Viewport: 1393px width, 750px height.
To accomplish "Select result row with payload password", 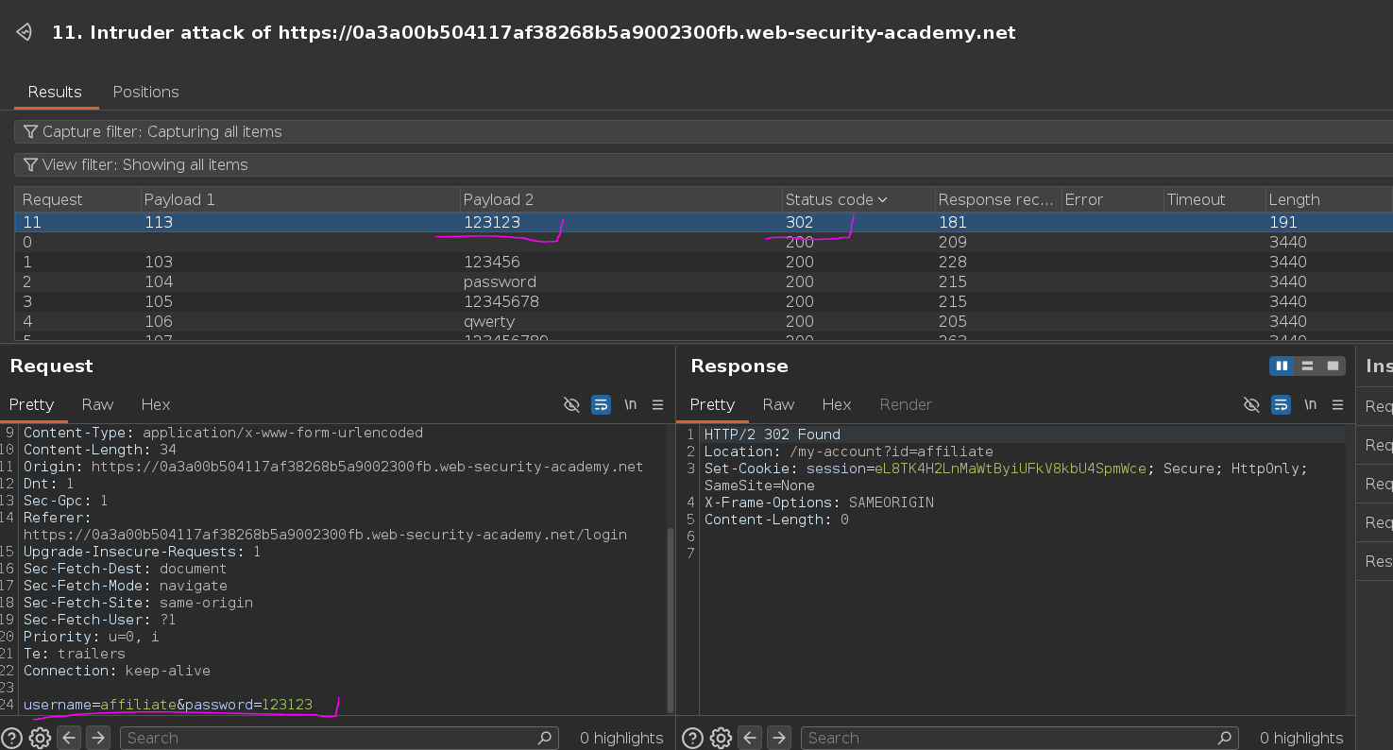I will (x=704, y=281).
